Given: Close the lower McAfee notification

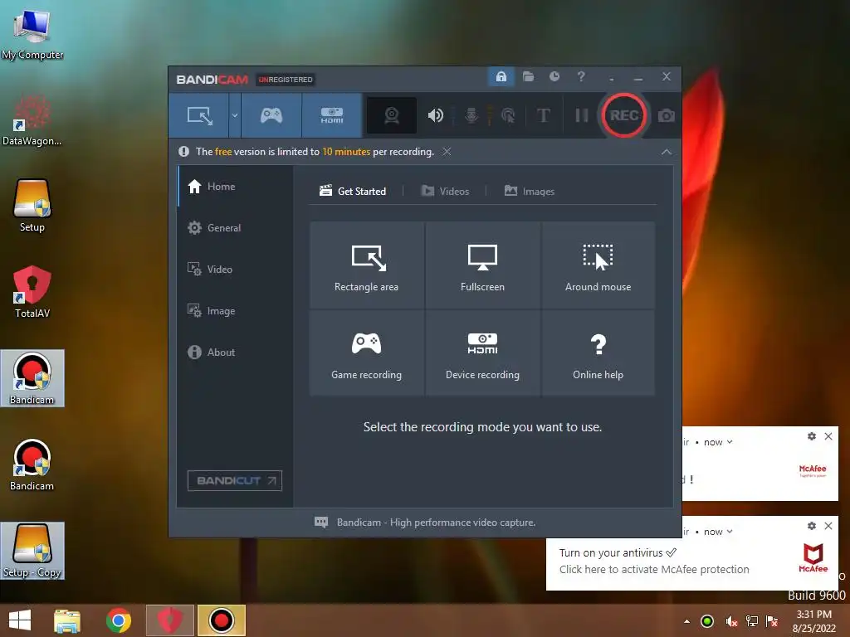Looking at the screenshot, I should pyautogui.click(x=828, y=526).
